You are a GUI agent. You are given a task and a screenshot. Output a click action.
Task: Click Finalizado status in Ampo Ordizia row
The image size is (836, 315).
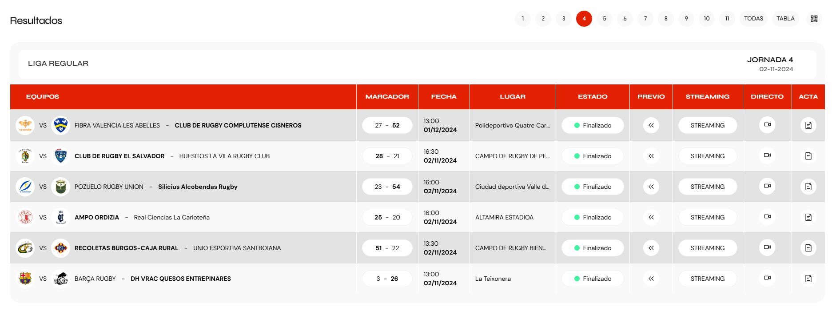[593, 217]
